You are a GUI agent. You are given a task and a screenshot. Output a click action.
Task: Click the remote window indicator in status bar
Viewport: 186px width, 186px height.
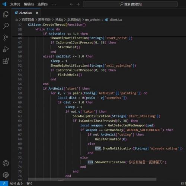[x=4, y=183]
